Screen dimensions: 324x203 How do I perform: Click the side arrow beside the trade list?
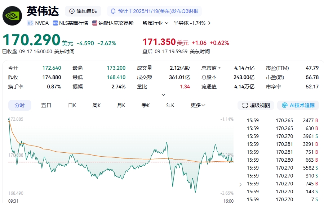[240, 184]
